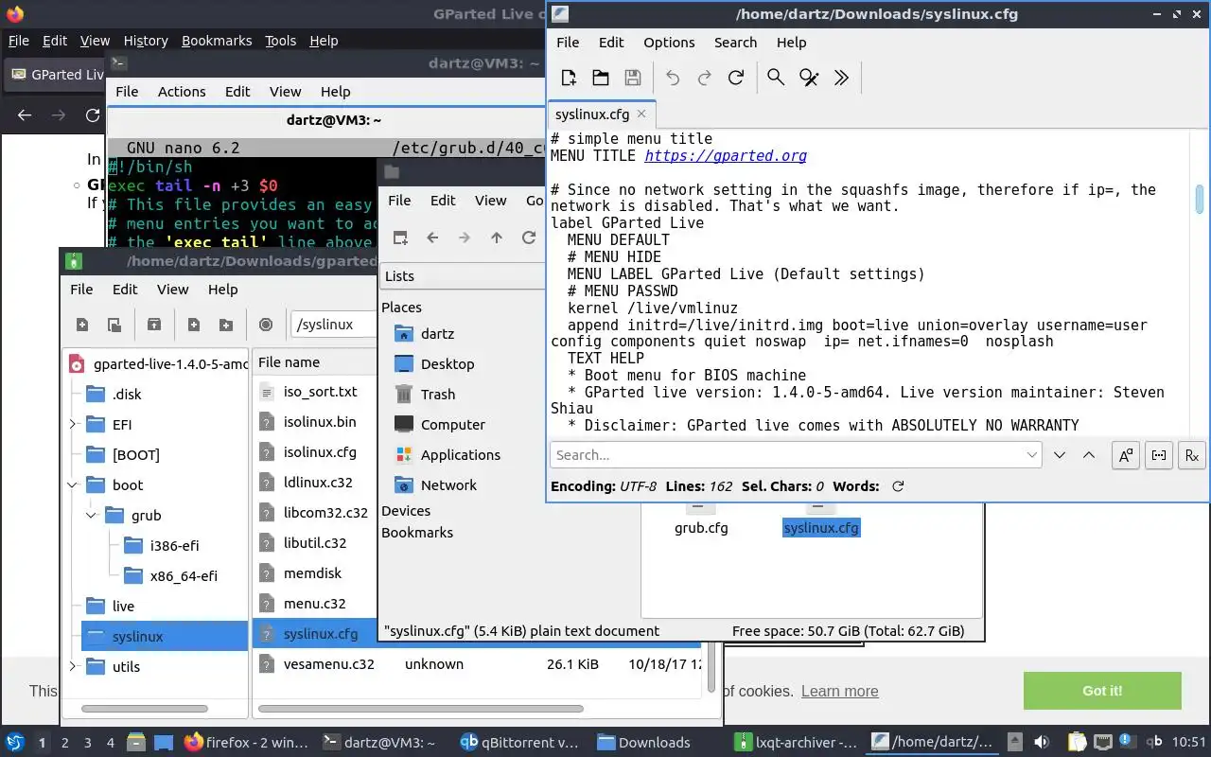Select vesamenu.c32 in the archive file list

[328, 664]
